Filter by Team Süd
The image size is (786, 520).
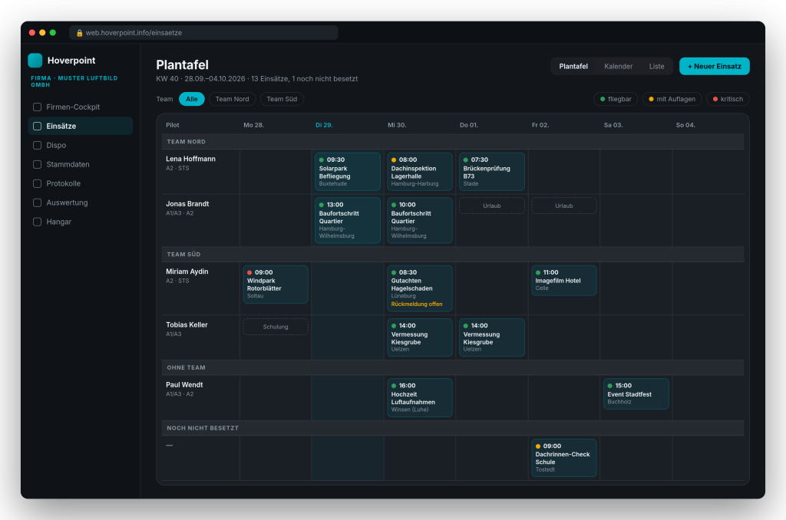[282, 99]
